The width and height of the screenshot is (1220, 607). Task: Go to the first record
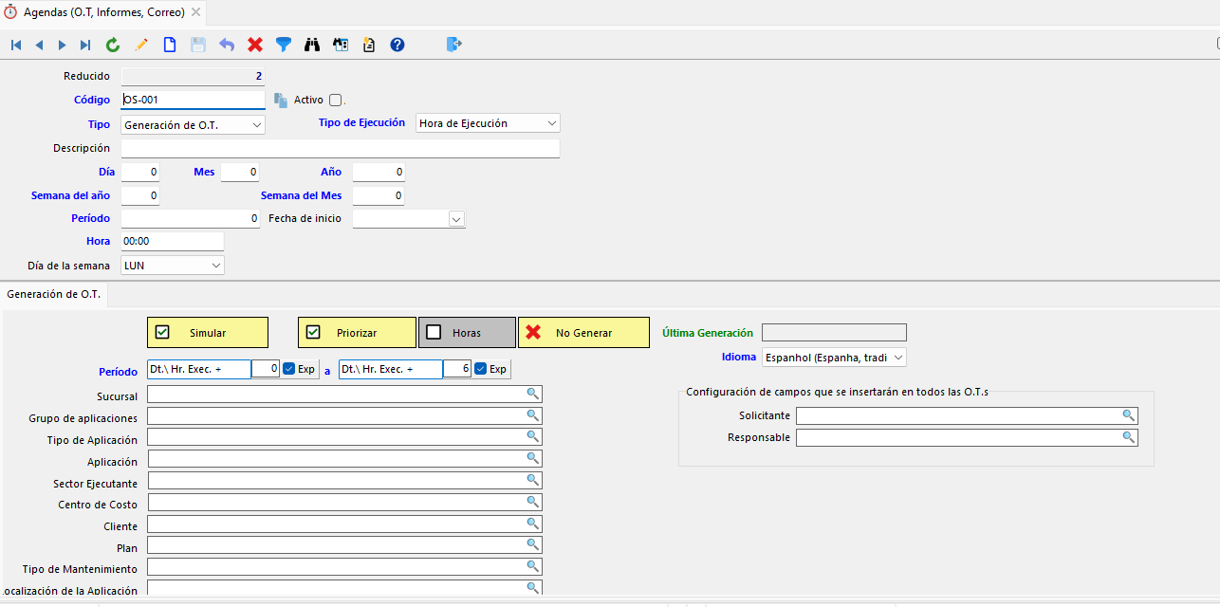(x=16, y=45)
